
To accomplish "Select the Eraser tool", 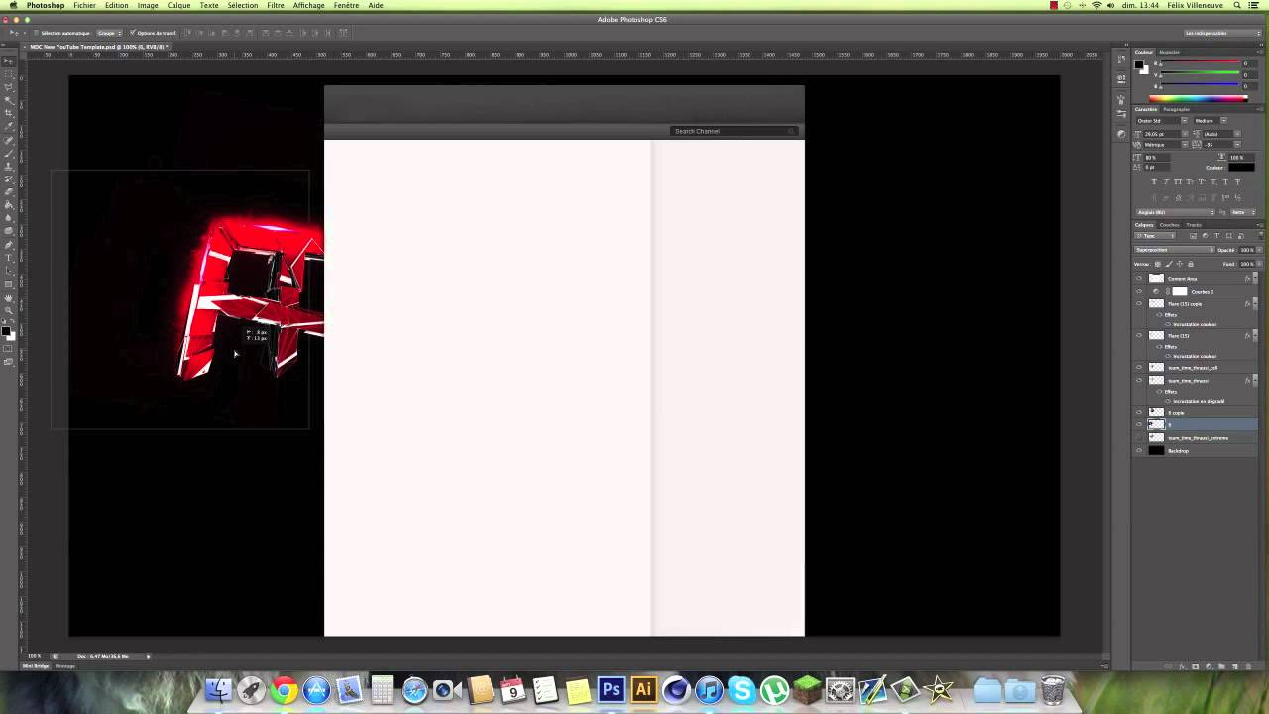I will pyautogui.click(x=10, y=192).
